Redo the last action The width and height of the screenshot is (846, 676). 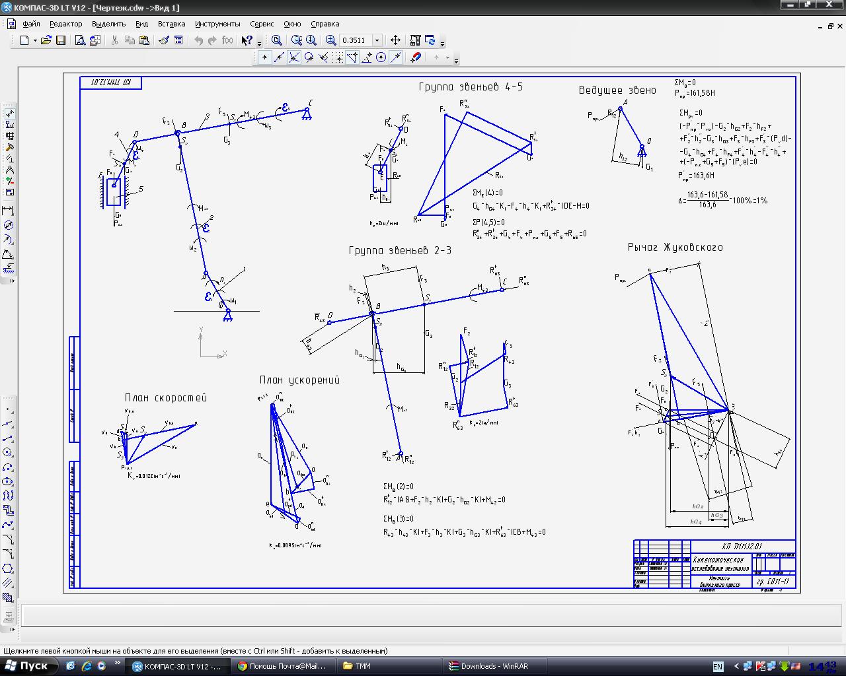[212, 40]
